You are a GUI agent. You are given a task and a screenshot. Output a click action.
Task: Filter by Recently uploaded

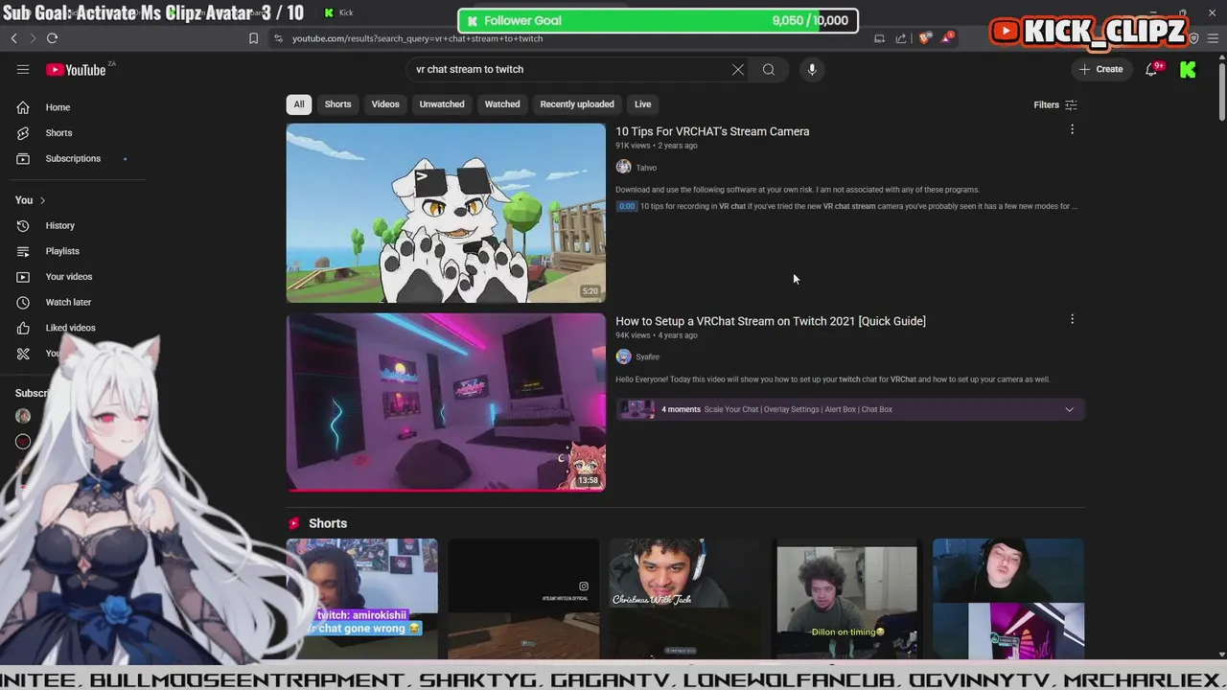577,104
